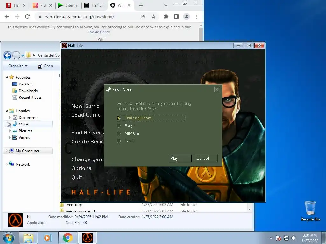Expand the My Computer node
Image resolution: width=326 pixels, height=244 pixels.
pos(7,151)
